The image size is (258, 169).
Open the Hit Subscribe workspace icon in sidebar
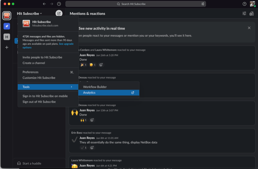7,15
